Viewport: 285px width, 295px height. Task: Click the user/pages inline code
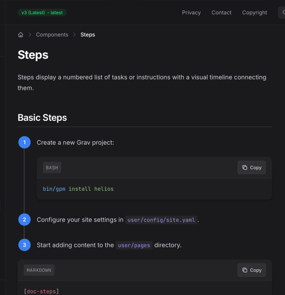coord(134,246)
